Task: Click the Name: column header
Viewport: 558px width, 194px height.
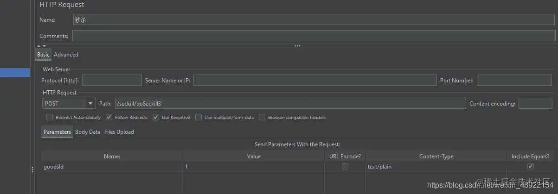Action: coord(112,156)
